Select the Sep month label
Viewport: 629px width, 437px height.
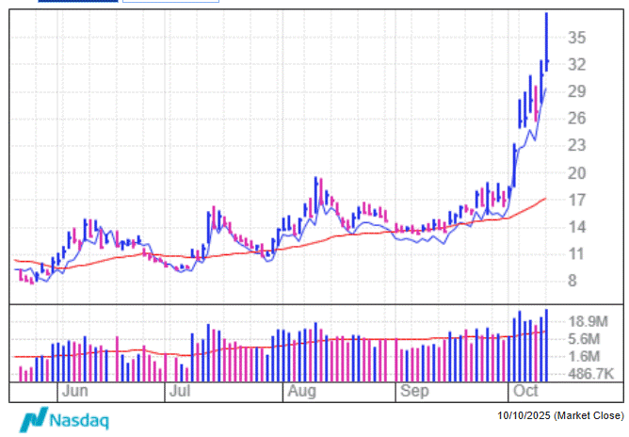pyautogui.click(x=410, y=390)
